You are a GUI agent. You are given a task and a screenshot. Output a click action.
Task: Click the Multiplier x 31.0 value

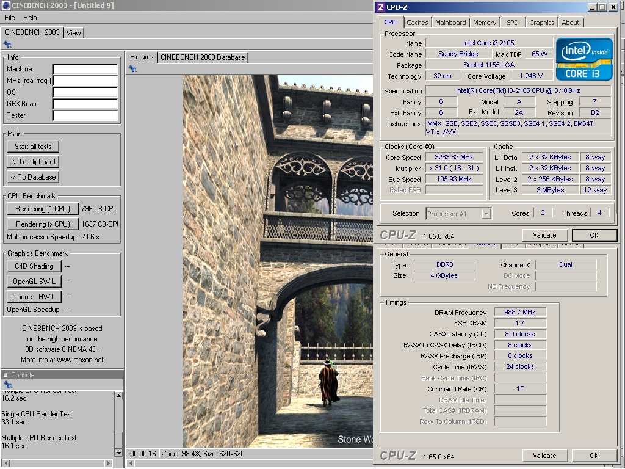click(x=454, y=169)
